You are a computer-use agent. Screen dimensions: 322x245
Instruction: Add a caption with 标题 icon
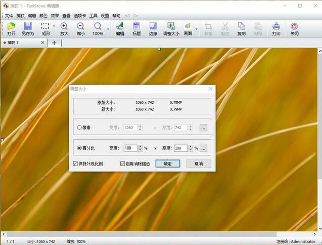click(136, 29)
